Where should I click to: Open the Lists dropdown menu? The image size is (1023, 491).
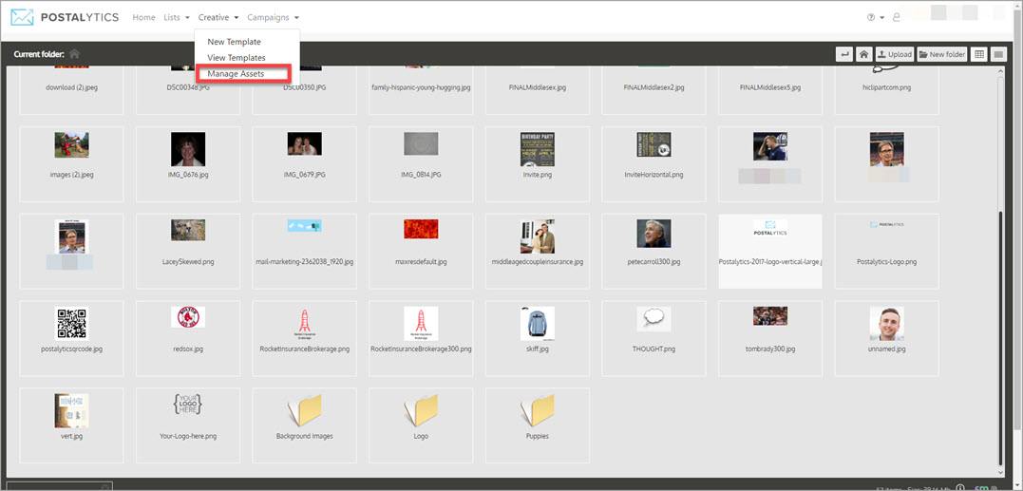coord(177,18)
